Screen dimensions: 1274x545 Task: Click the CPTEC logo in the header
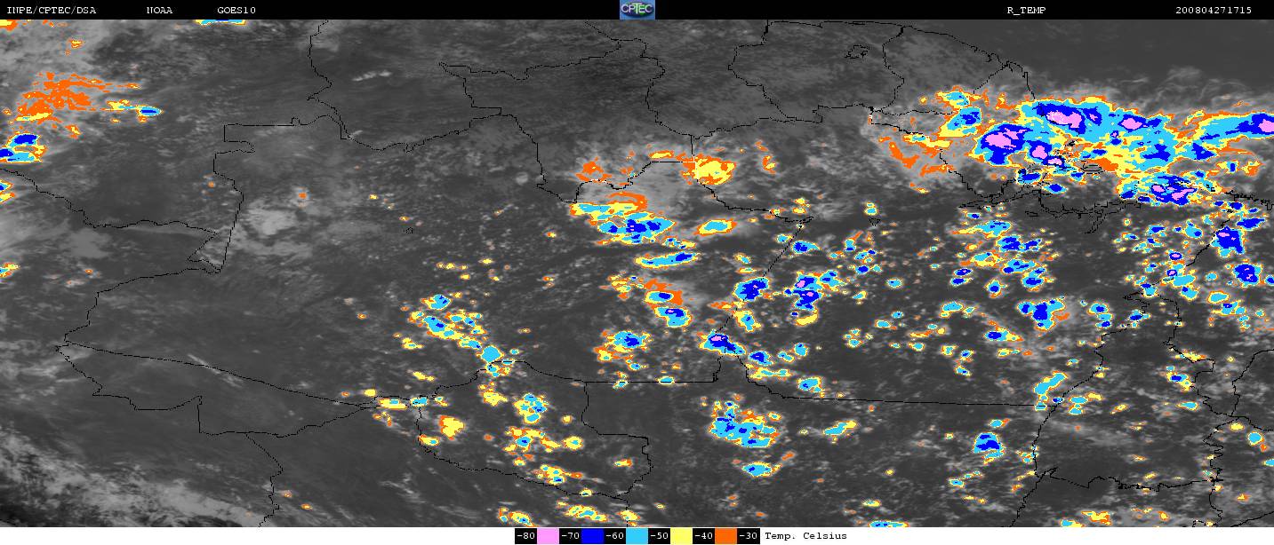click(637, 10)
